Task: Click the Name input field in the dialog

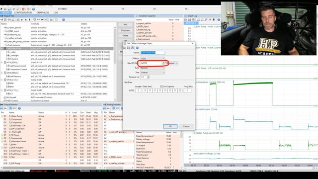Action: 153,53
